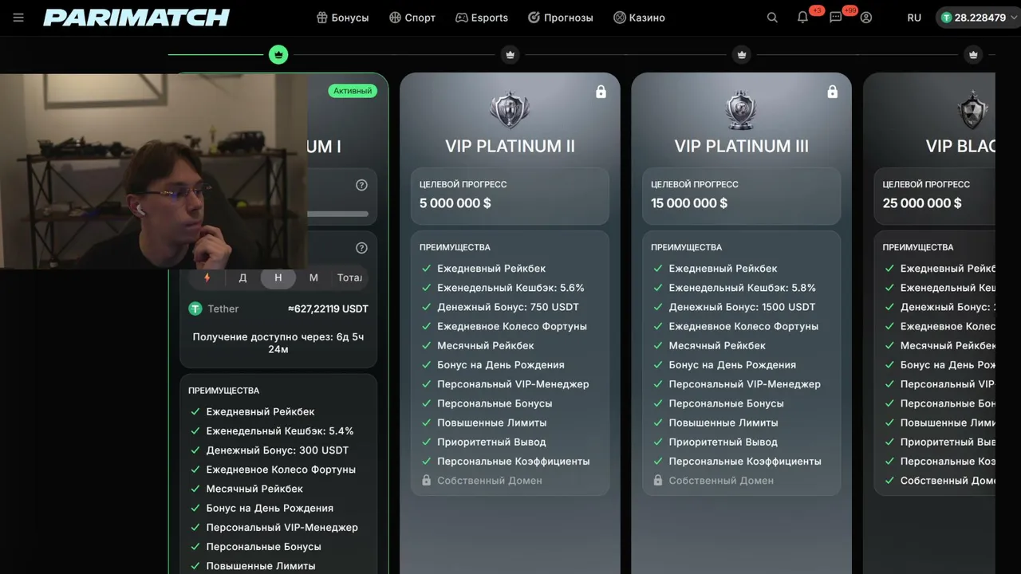
Task: Select the Н (weekly) period tab
Action: click(x=278, y=277)
